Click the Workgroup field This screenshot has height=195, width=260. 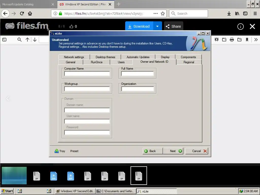[x=87, y=89]
